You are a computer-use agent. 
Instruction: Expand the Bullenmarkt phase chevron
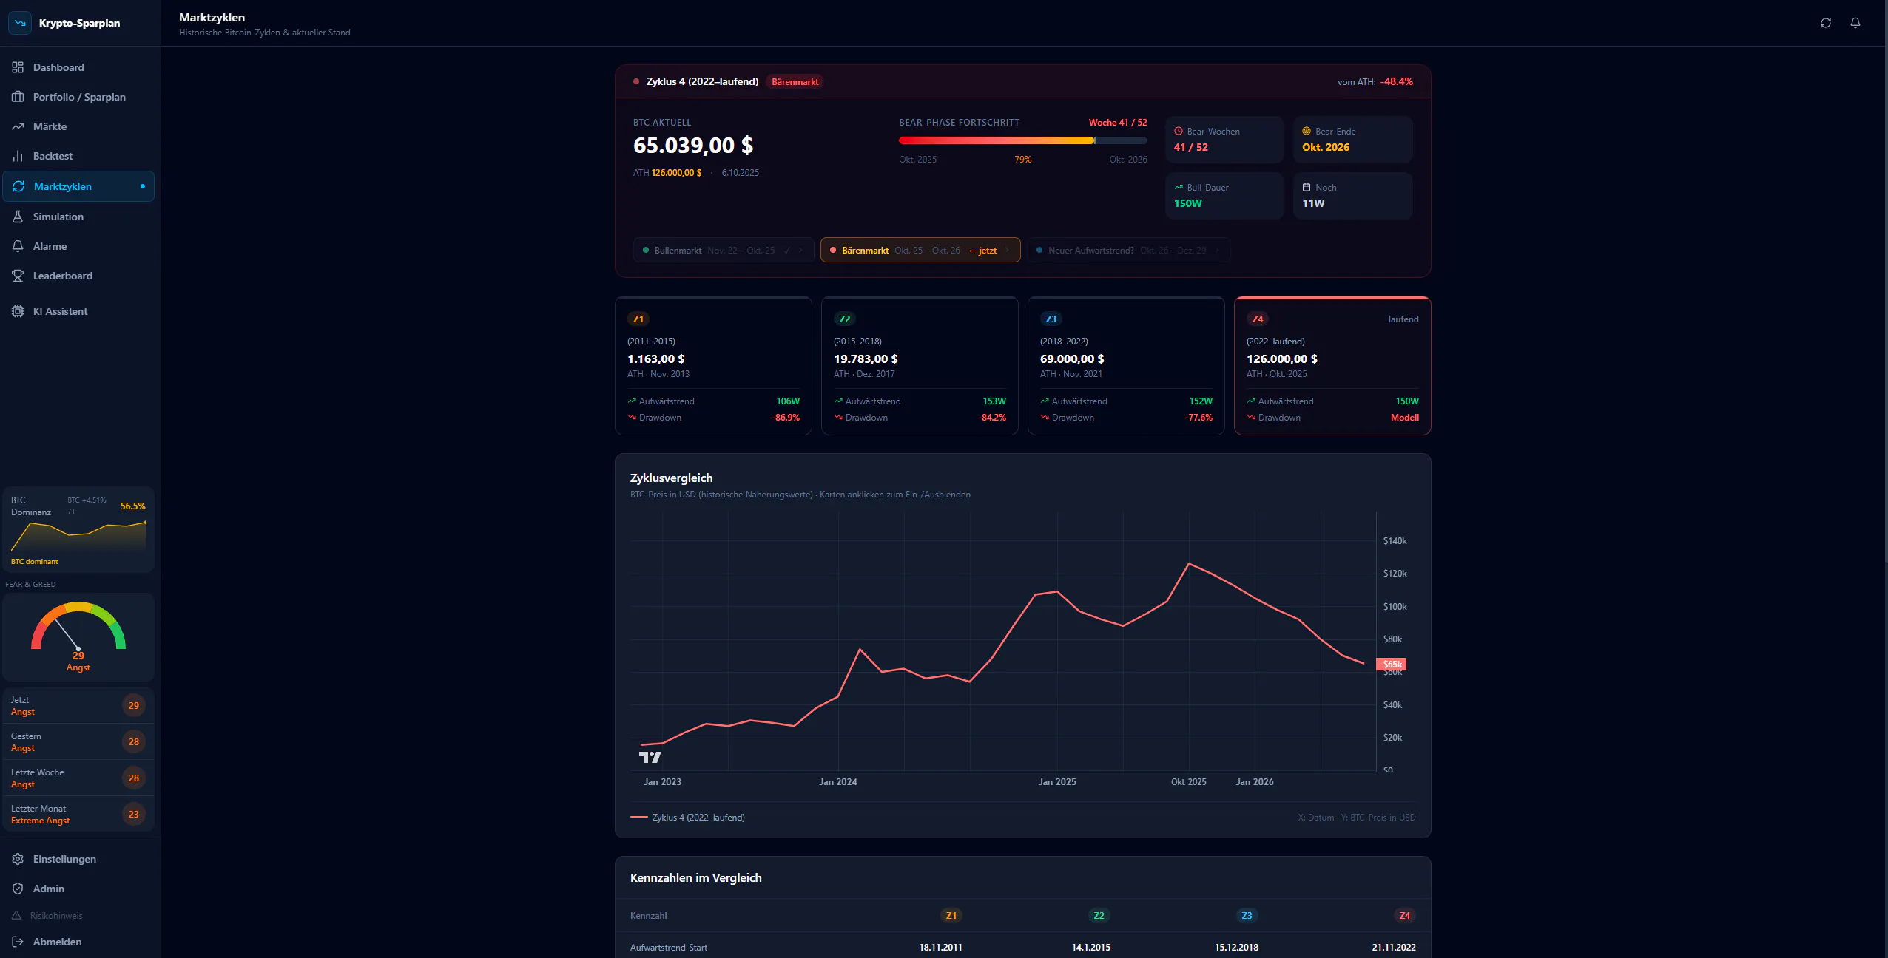(x=800, y=251)
